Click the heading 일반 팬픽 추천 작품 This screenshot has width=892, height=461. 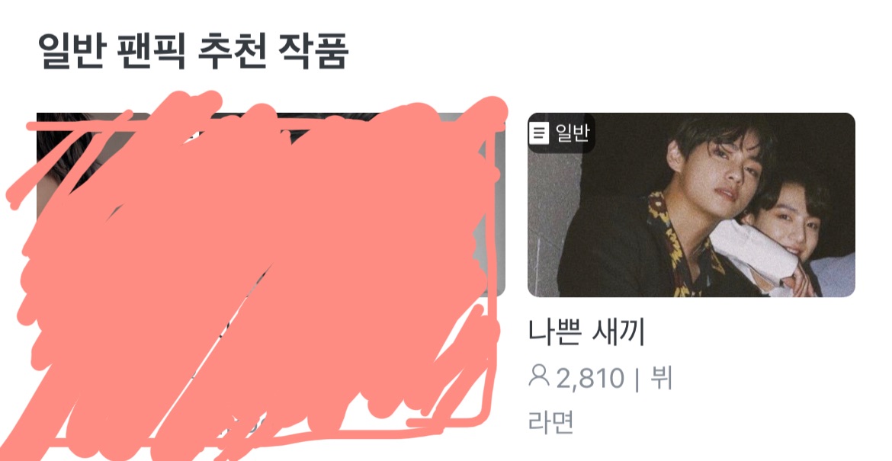click(x=194, y=52)
